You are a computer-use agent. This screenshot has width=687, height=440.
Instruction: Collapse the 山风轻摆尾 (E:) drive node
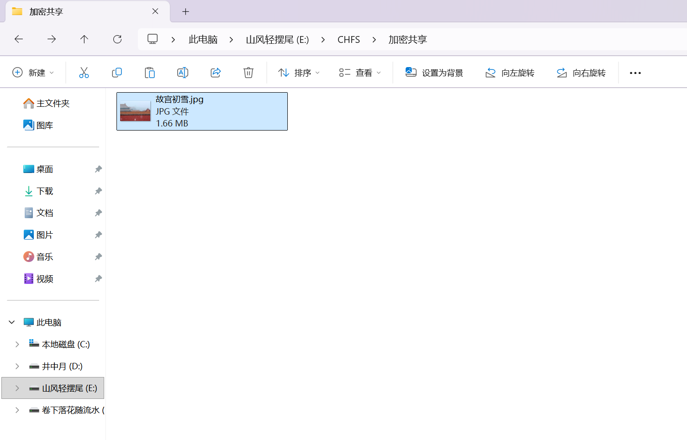click(17, 388)
